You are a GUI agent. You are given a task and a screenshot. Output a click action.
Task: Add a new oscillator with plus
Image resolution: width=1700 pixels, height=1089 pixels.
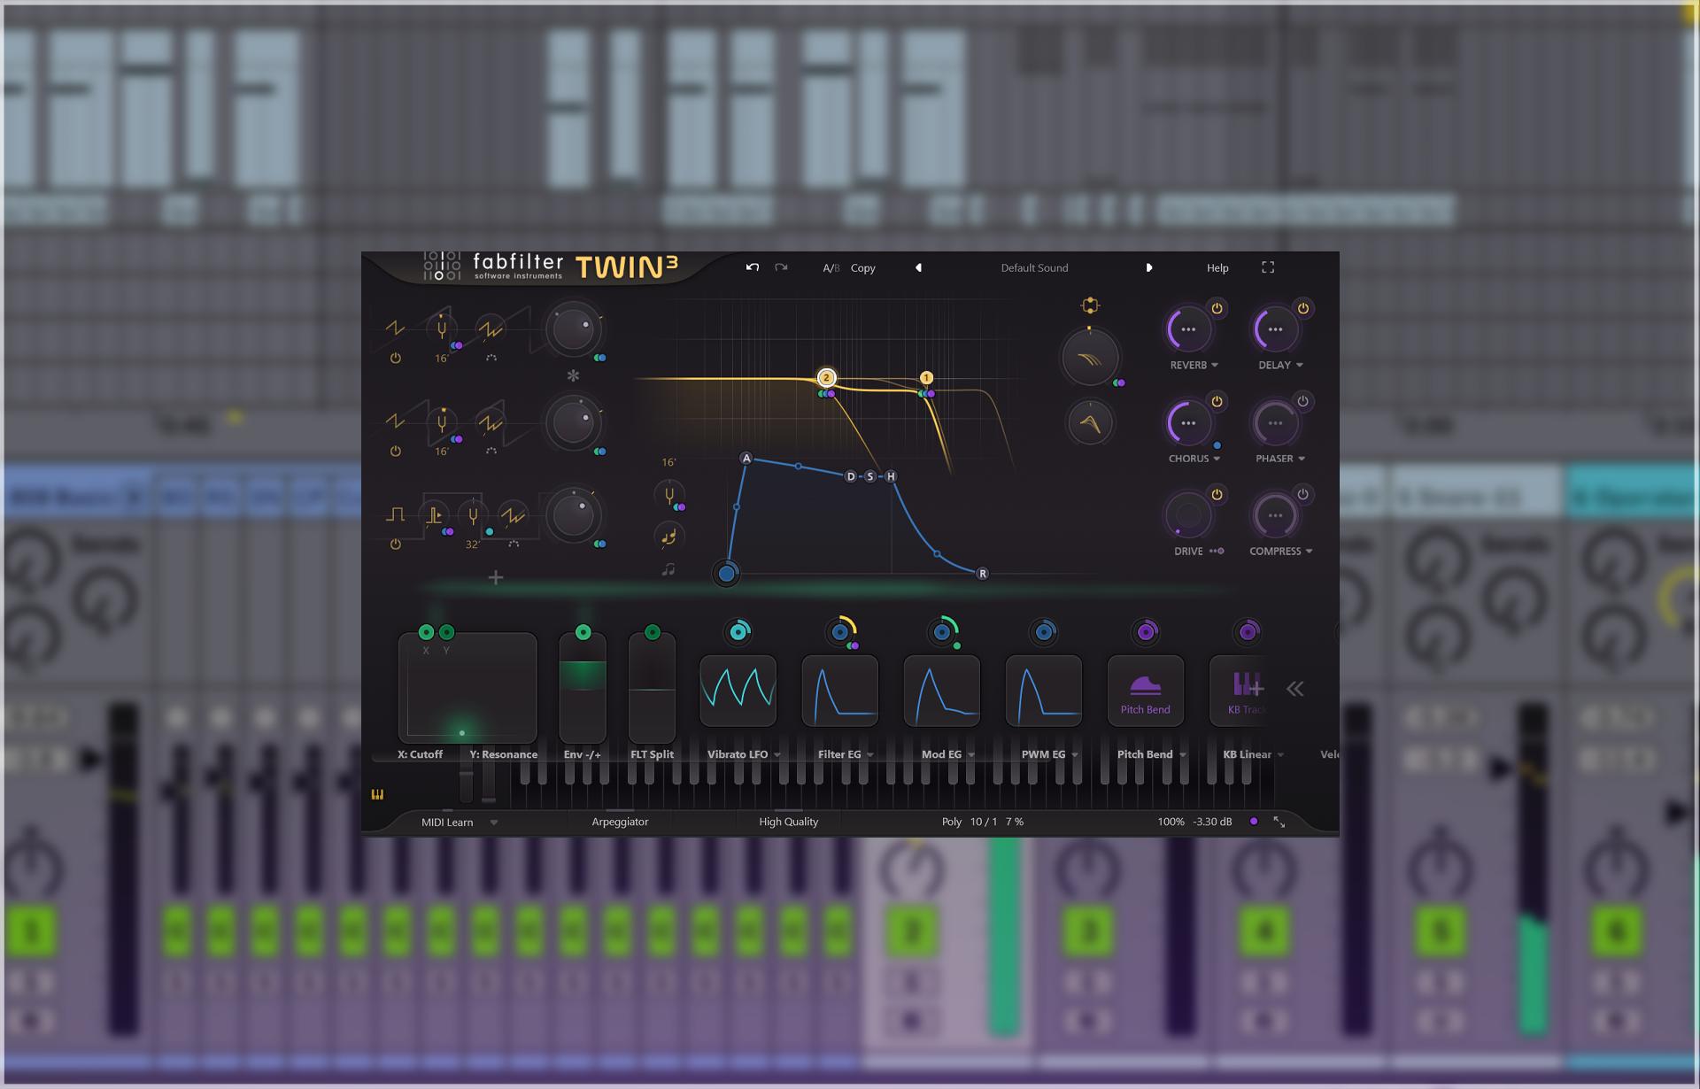click(x=496, y=578)
